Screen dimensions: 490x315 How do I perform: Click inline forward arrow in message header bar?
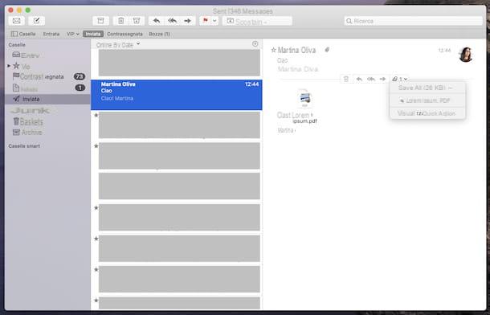point(382,79)
